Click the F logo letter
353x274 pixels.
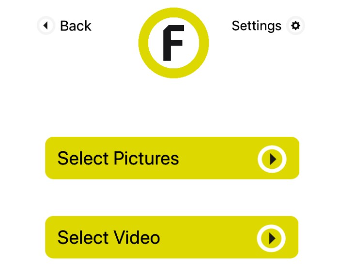coord(173,43)
